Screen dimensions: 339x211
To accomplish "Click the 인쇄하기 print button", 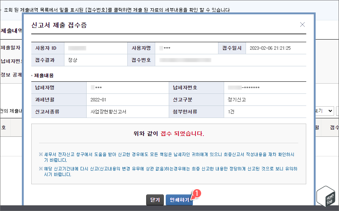I will 179,200.
